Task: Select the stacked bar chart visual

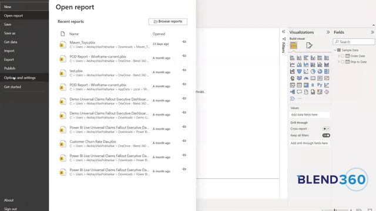Action: point(293,58)
